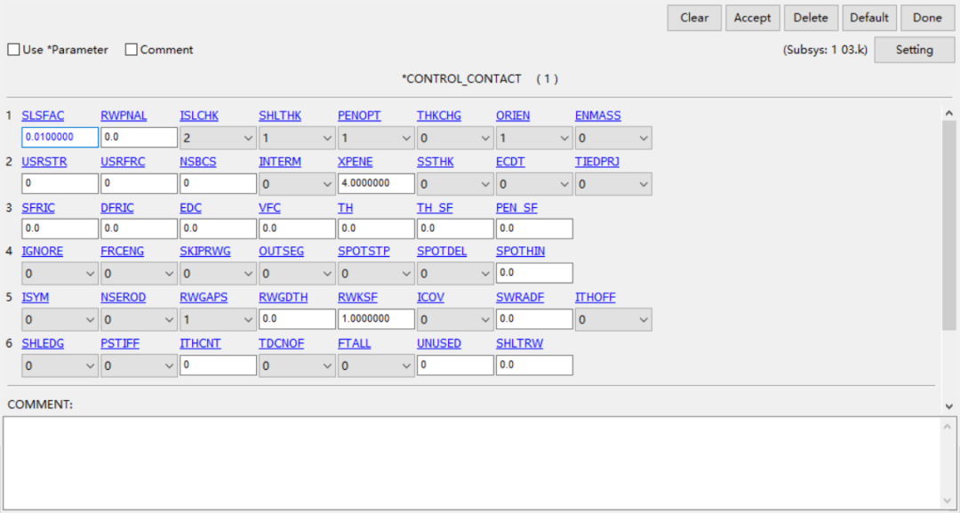Expand the SHLEDG dropdown

tap(60, 365)
